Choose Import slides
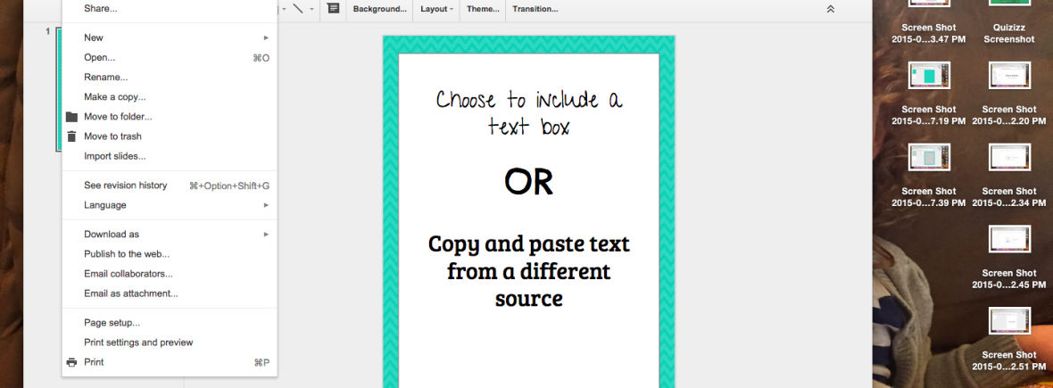 tap(170, 156)
